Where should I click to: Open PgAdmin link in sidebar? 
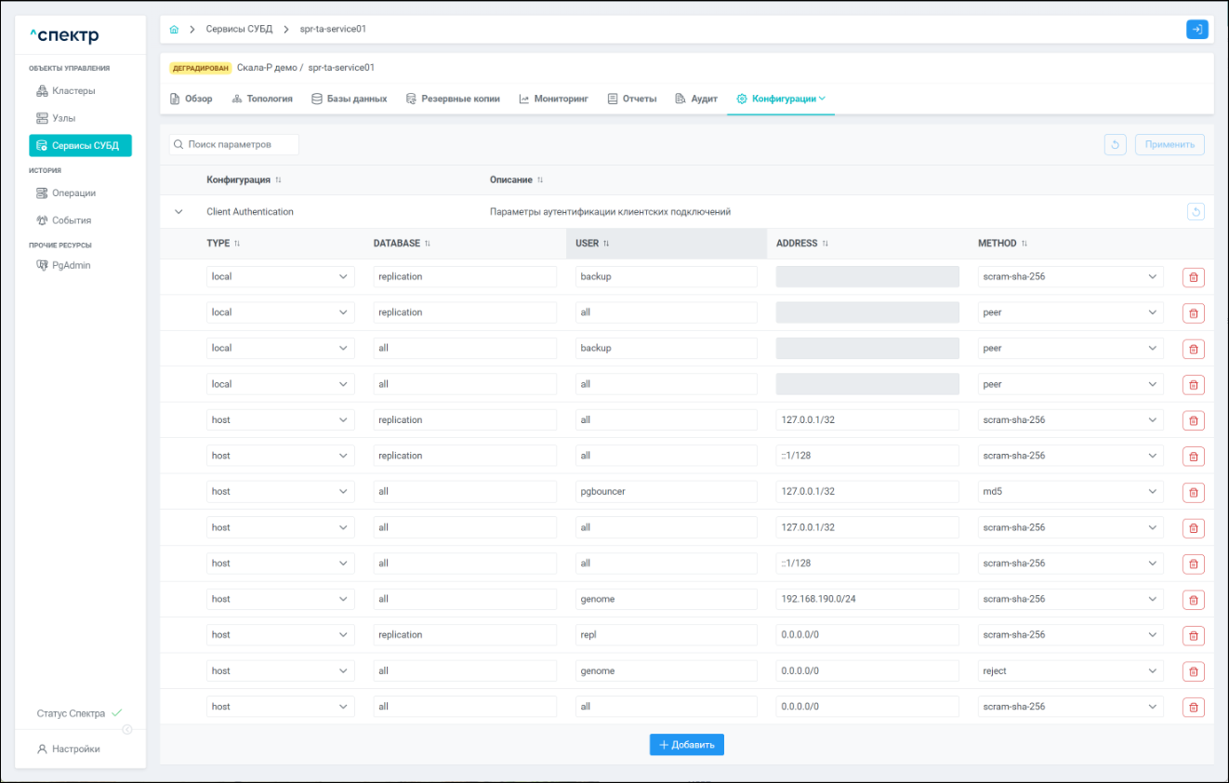[x=71, y=266]
